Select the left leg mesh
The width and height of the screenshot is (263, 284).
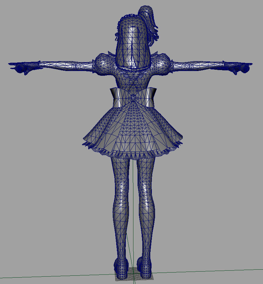tap(120, 208)
